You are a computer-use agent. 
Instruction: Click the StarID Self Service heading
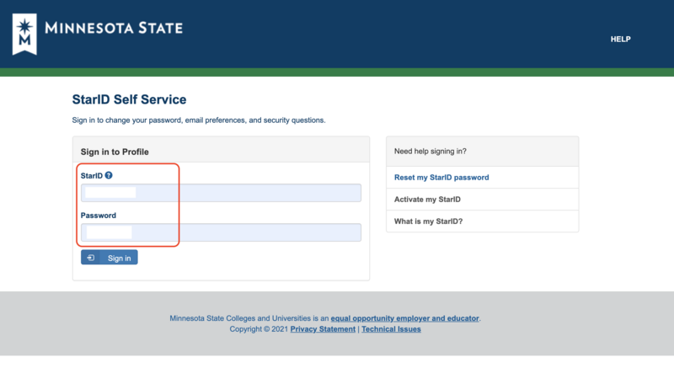(129, 100)
